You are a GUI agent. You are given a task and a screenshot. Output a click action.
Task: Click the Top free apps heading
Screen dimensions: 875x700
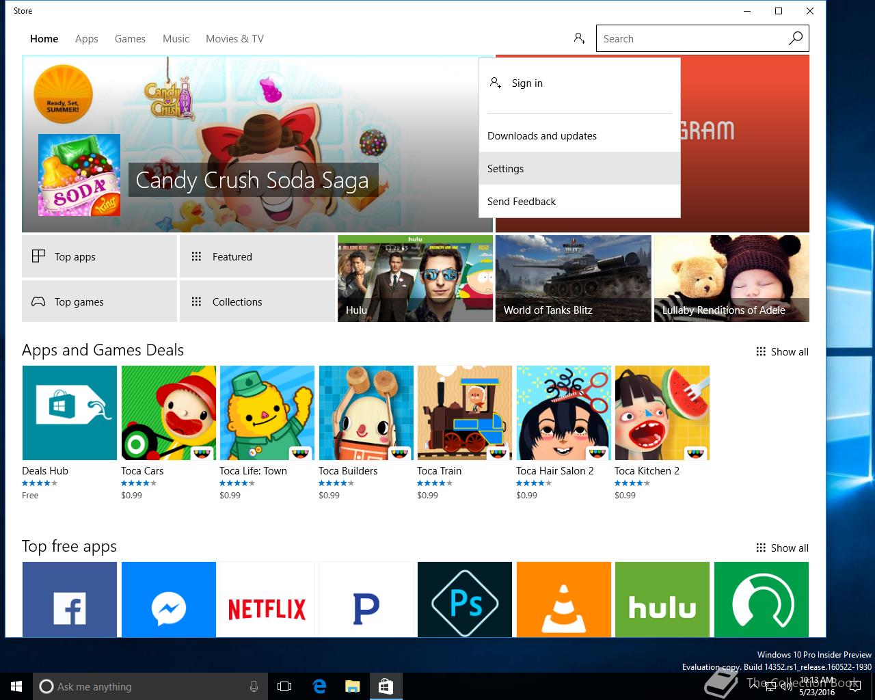[x=69, y=546]
